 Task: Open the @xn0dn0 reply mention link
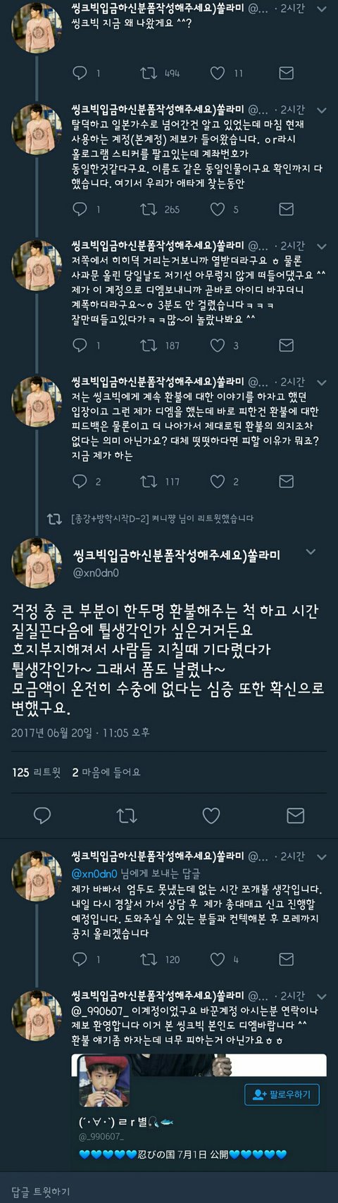pos(94,873)
